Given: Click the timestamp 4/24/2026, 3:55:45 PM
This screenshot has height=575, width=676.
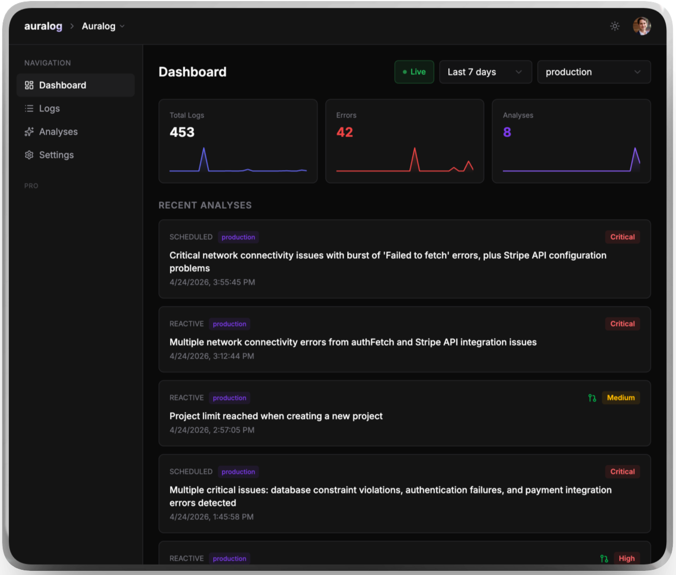Looking at the screenshot, I should click(x=212, y=282).
